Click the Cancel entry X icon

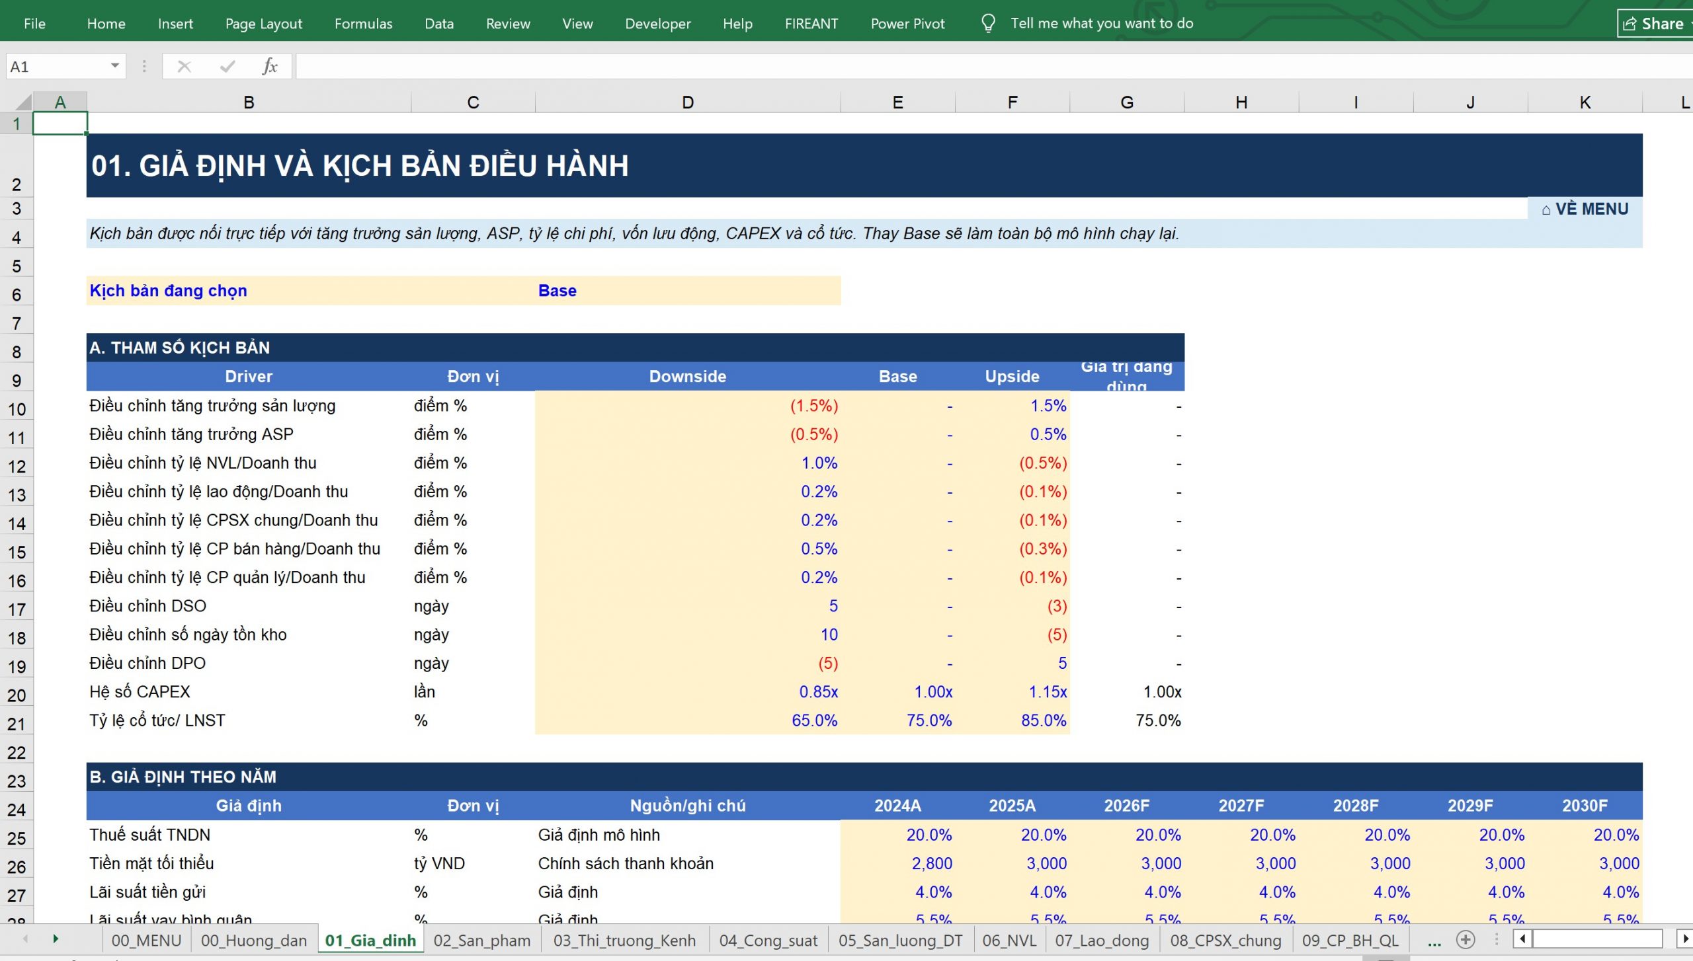click(185, 66)
